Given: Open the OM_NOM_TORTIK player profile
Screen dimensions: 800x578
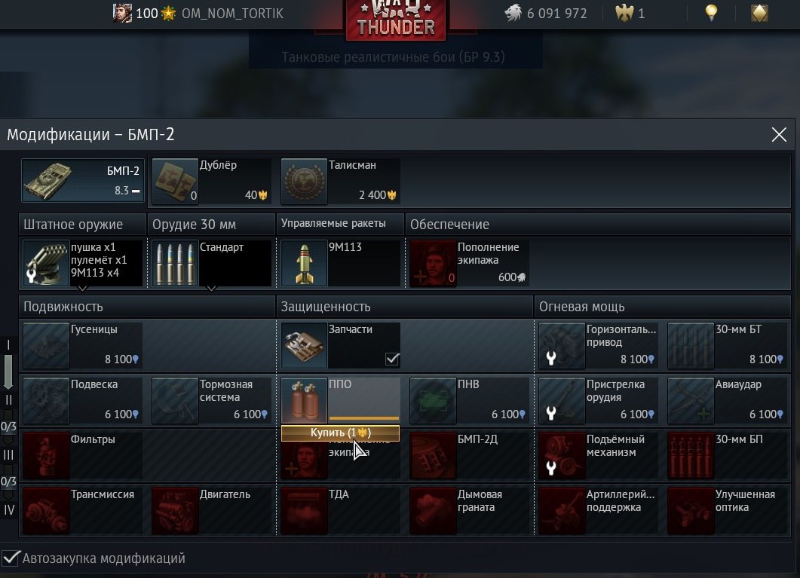Looking at the screenshot, I should click(232, 14).
